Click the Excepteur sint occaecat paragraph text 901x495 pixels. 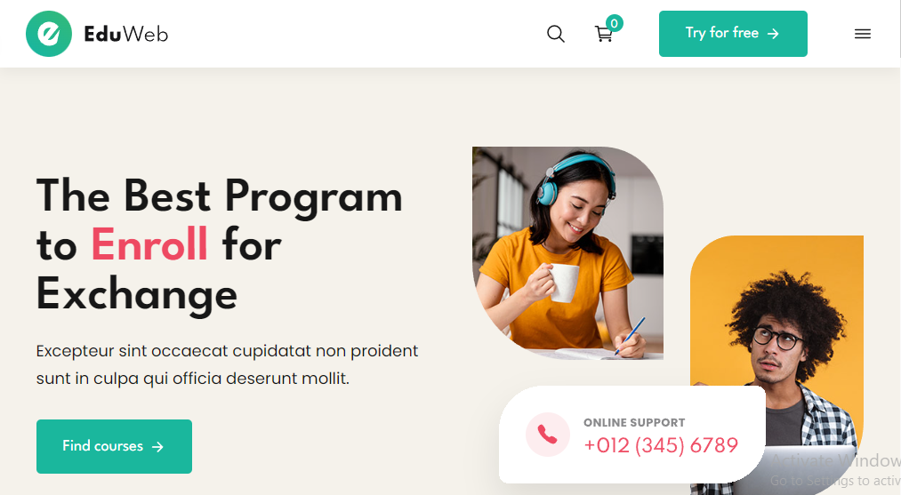coord(227,364)
